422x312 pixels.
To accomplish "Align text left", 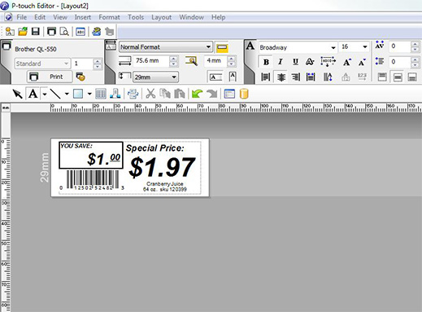I will (x=265, y=77).
